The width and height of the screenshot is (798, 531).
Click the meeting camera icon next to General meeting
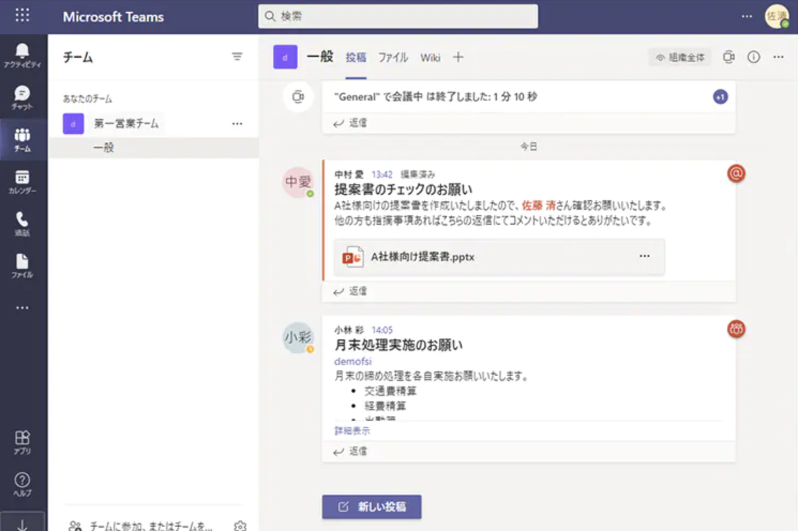coord(298,97)
